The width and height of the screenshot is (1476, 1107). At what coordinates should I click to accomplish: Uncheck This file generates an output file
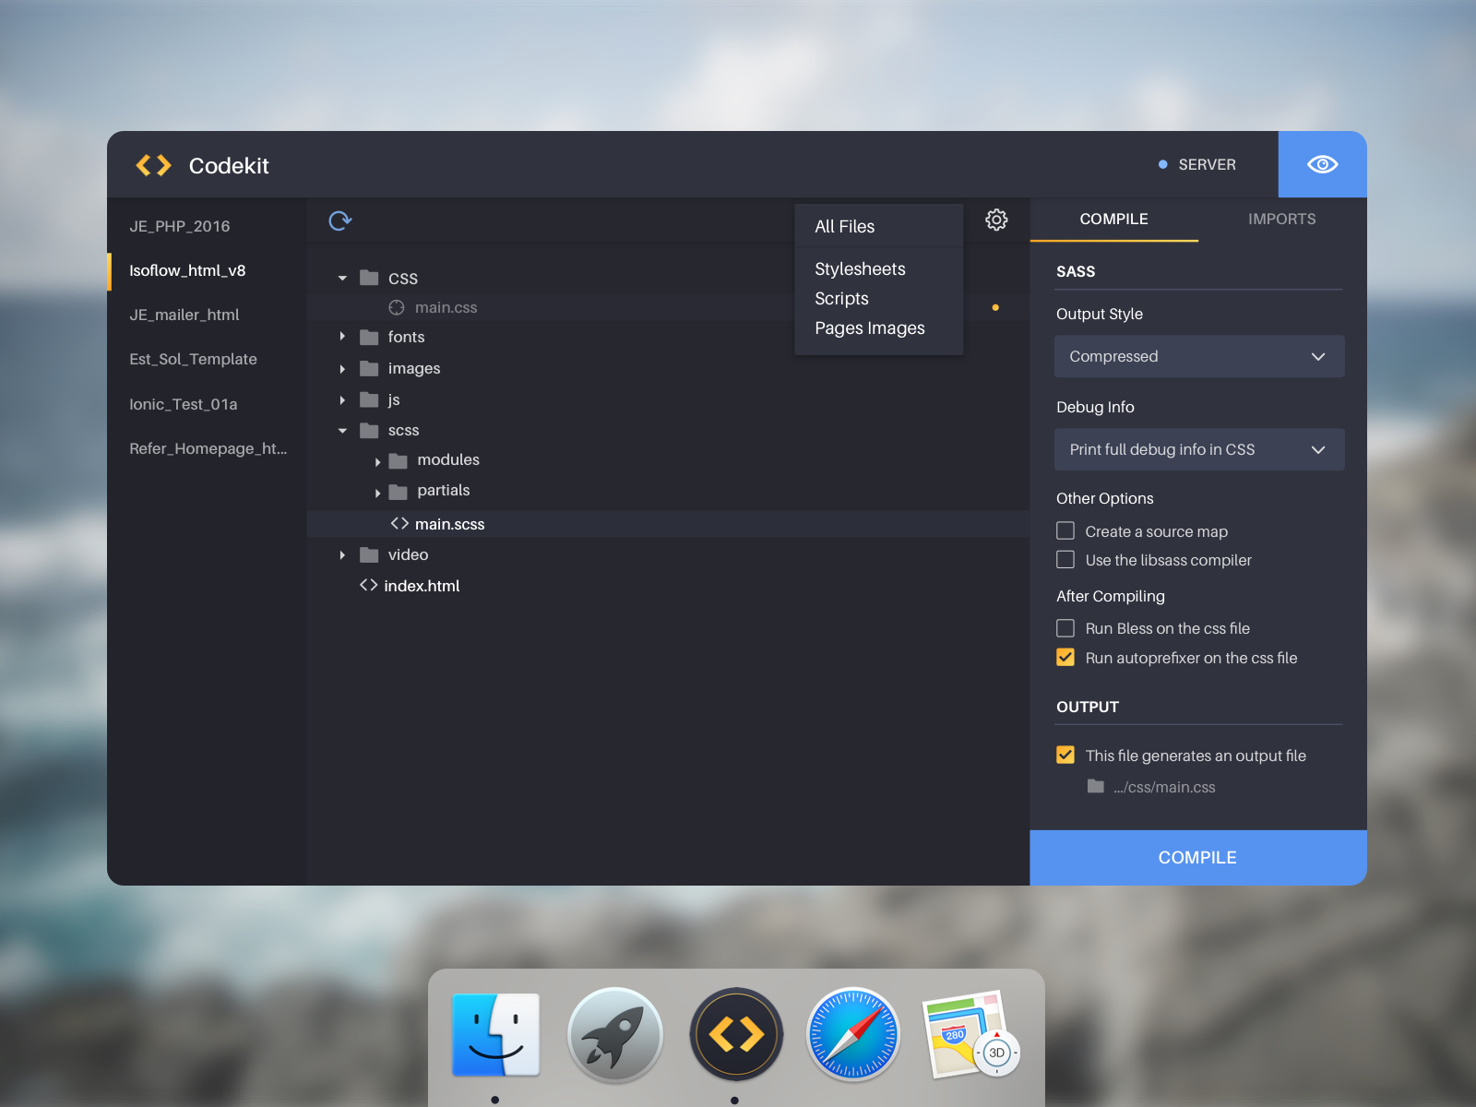click(1065, 756)
